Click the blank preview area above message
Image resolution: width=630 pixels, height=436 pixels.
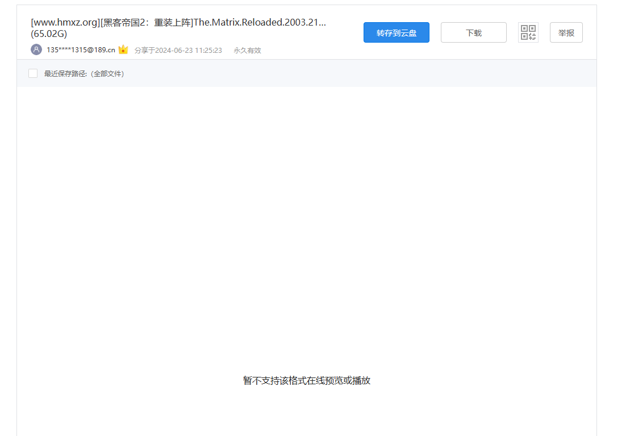(x=307, y=227)
